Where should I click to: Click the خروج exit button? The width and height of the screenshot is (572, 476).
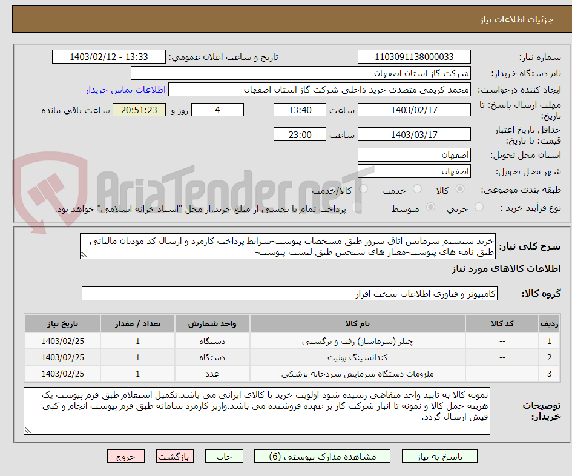click(x=126, y=456)
